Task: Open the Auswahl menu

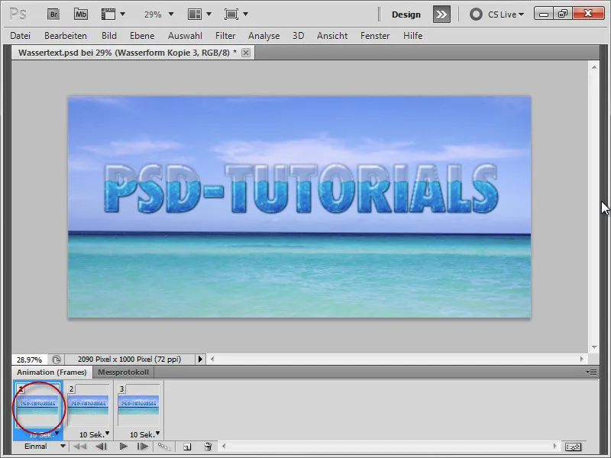Action: [x=185, y=36]
